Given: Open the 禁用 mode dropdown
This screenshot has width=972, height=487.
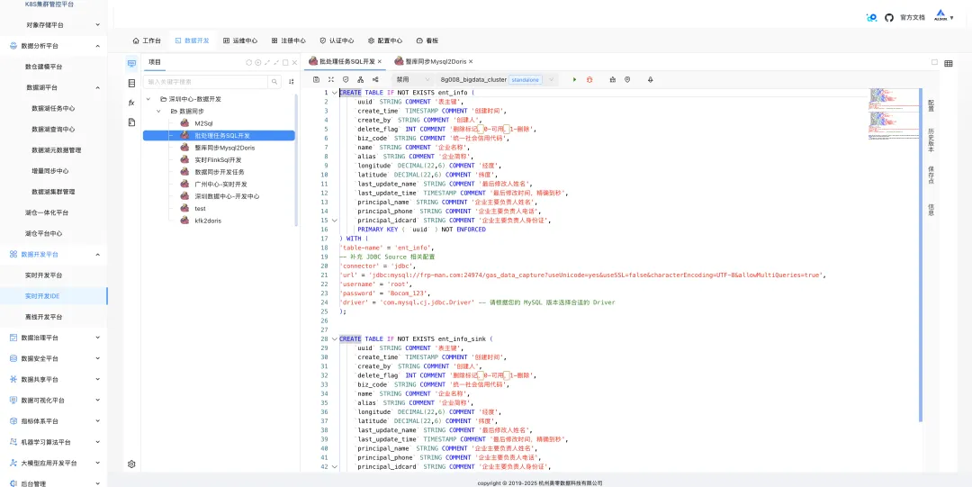Looking at the screenshot, I should (413, 79).
